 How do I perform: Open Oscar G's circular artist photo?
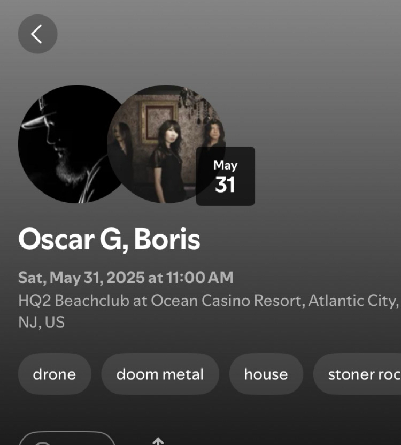point(61,143)
